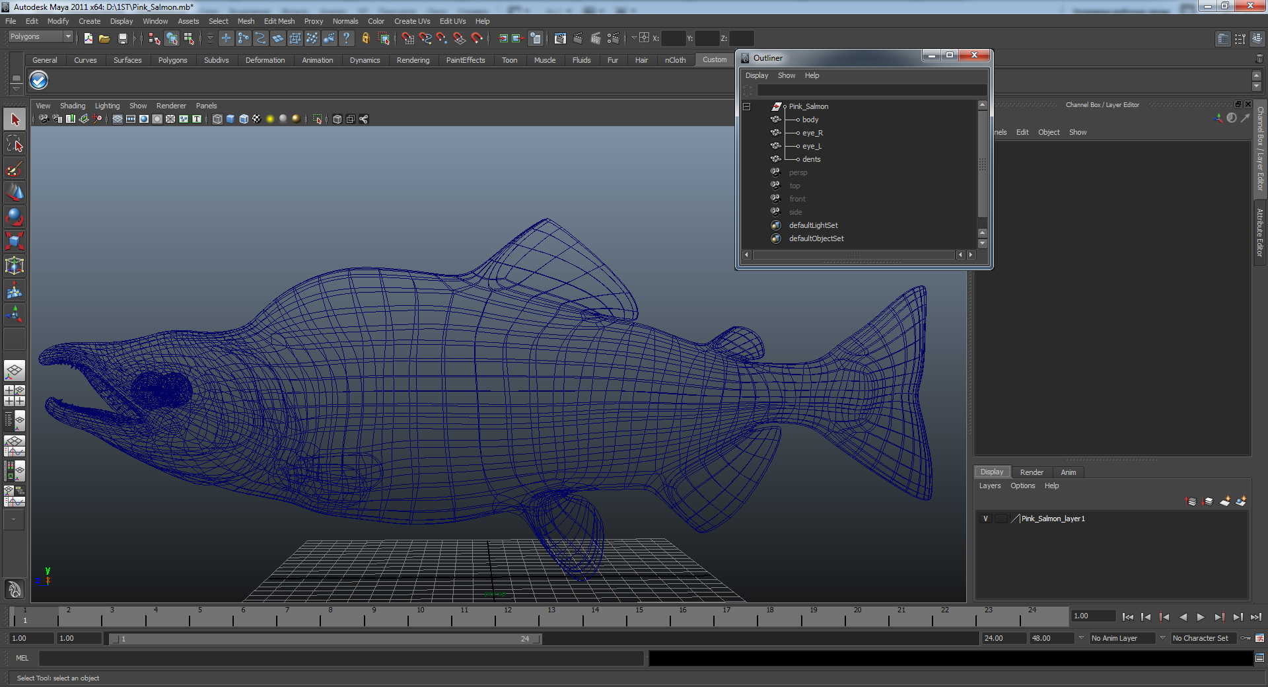Toggle visibility of Pink_Salmon_layer1

[985, 519]
